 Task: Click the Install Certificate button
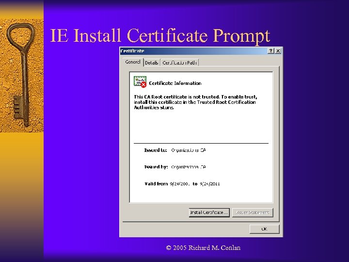(x=209, y=213)
